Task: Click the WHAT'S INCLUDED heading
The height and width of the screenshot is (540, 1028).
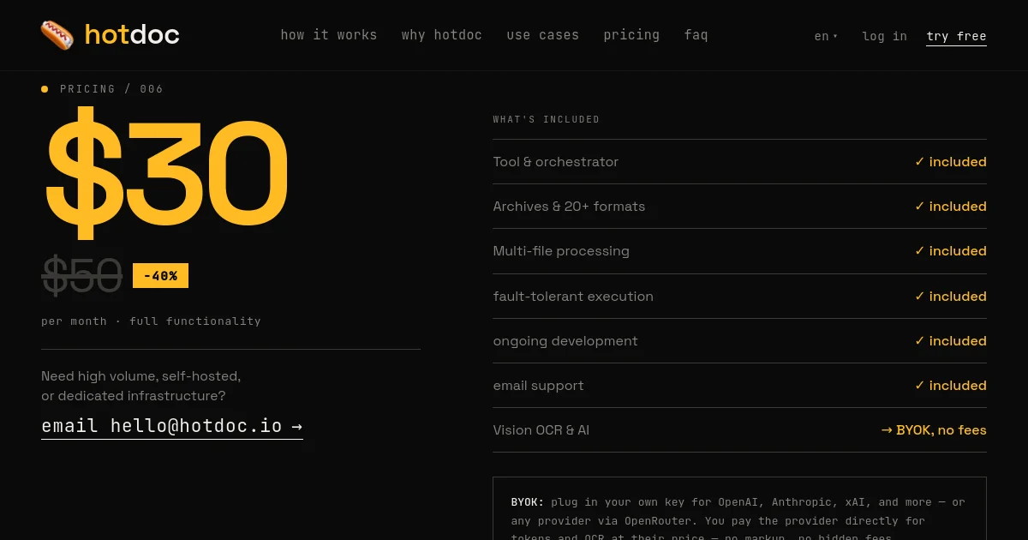Action: tap(547, 119)
